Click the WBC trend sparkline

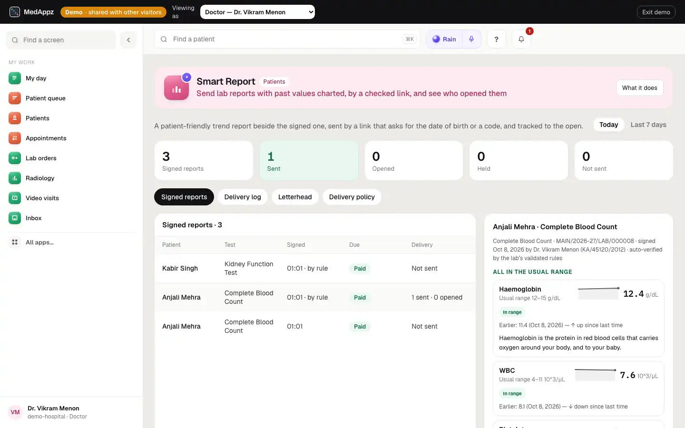pyautogui.click(x=595, y=374)
